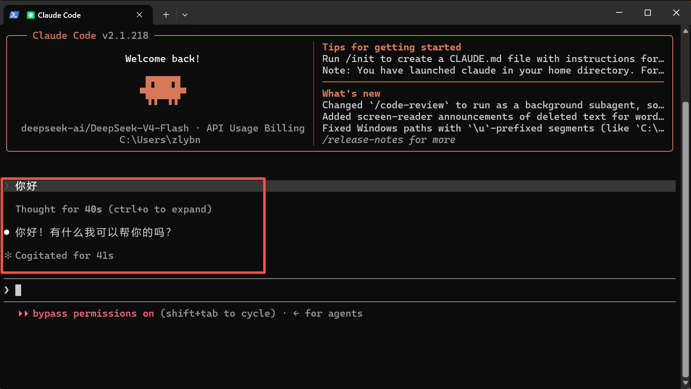Click the Claude Code tab favicon
This screenshot has height=389, width=691.
pos(31,15)
